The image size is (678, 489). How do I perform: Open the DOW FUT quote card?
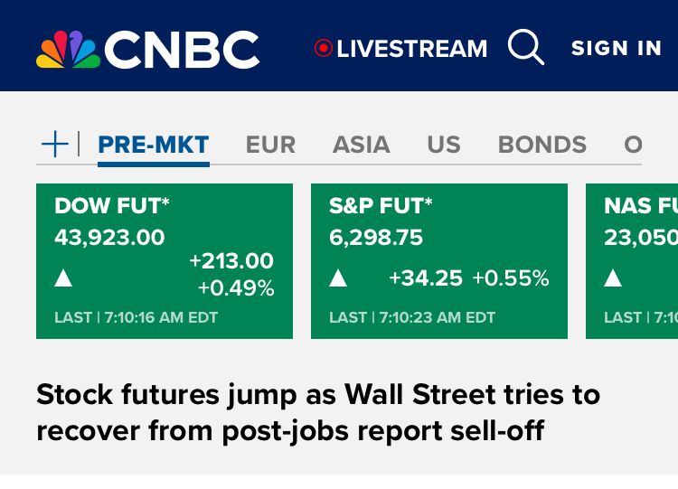point(165,261)
